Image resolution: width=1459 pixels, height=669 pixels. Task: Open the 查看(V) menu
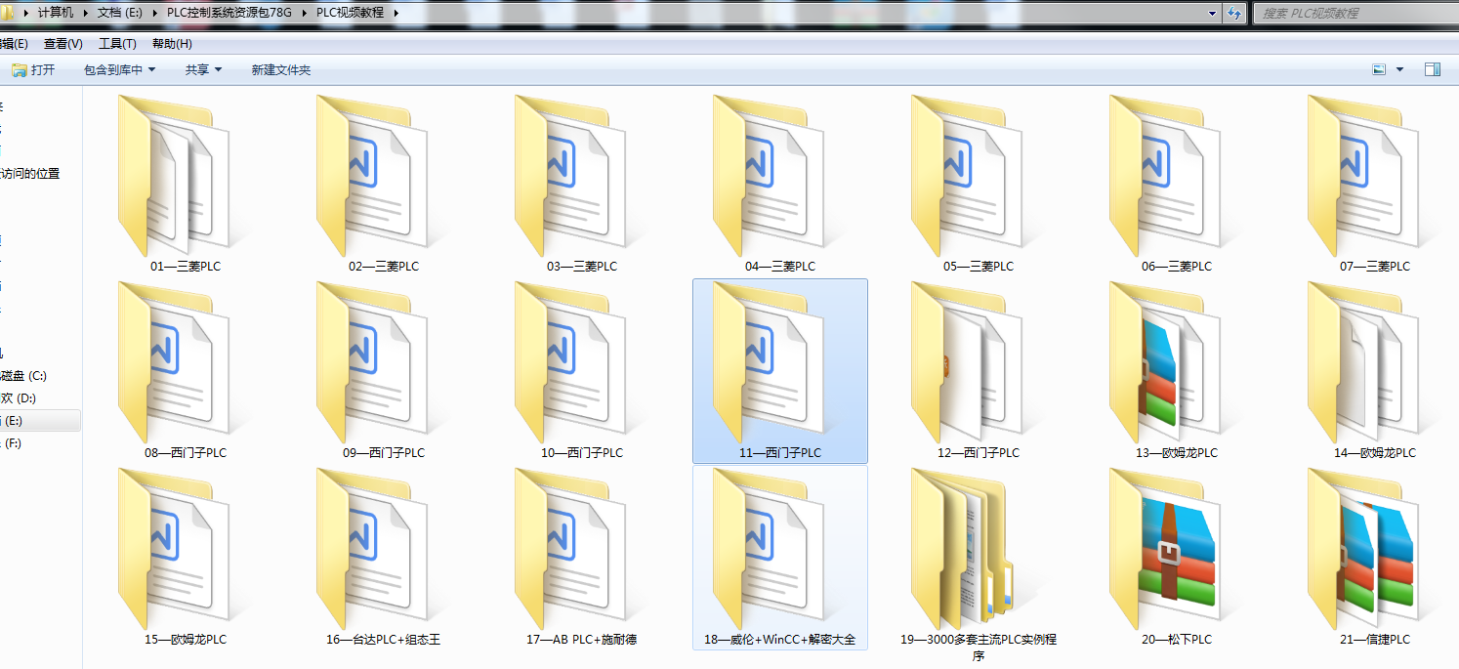point(63,44)
